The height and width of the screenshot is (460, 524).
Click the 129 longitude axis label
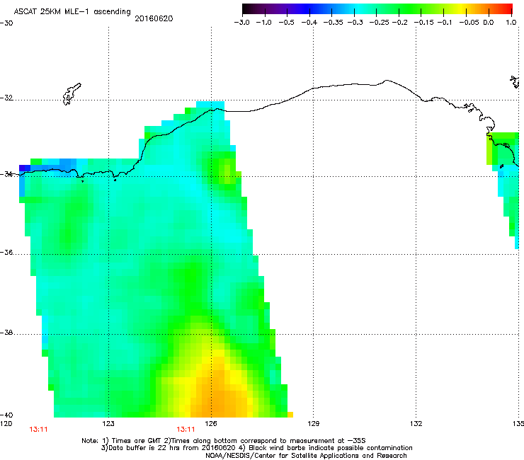pyautogui.click(x=313, y=424)
